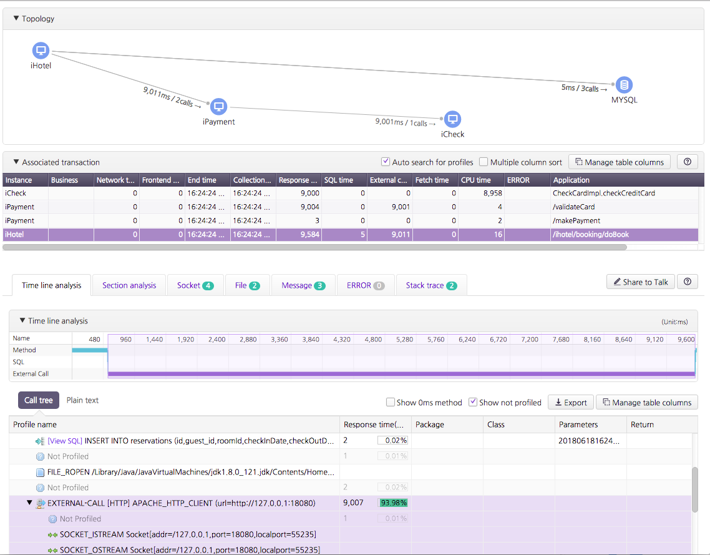This screenshot has height=555, width=710.
Task: Click the FILE_ROPEN profile row text
Action: [x=191, y=472]
